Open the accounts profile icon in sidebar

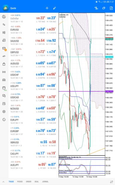tap(4, 17)
